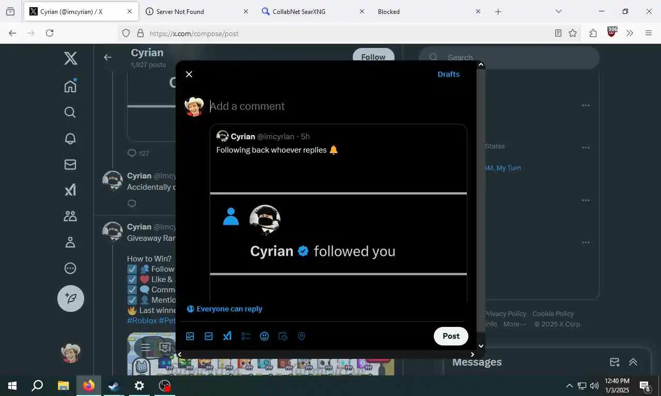Open the #Roblox hashtag link

point(142,321)
